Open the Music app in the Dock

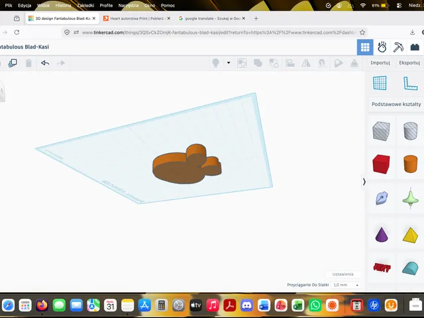pyautogui.click(x=213, y=305)
